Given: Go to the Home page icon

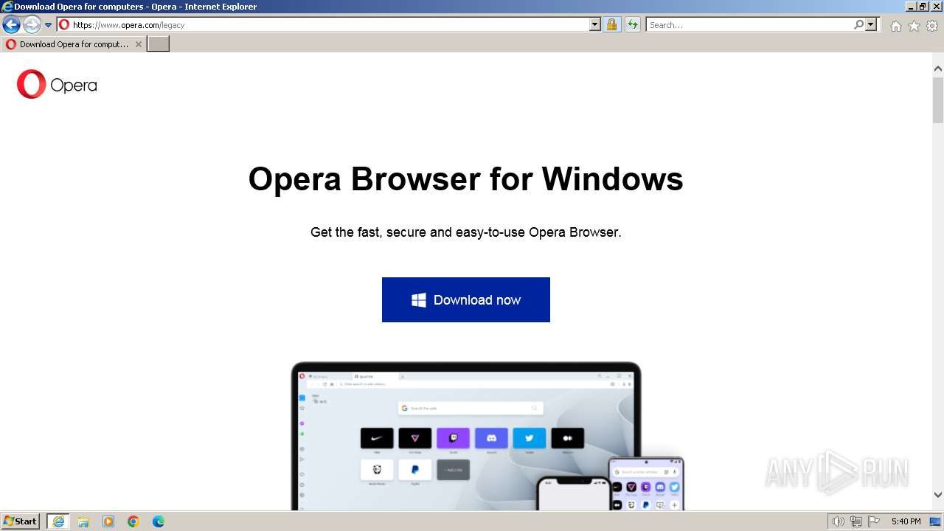Looking at the screenshot, I should [x=895, y=26].
